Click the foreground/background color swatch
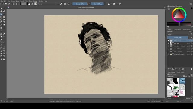Screen dimensions: 193x109 (28, 4)
